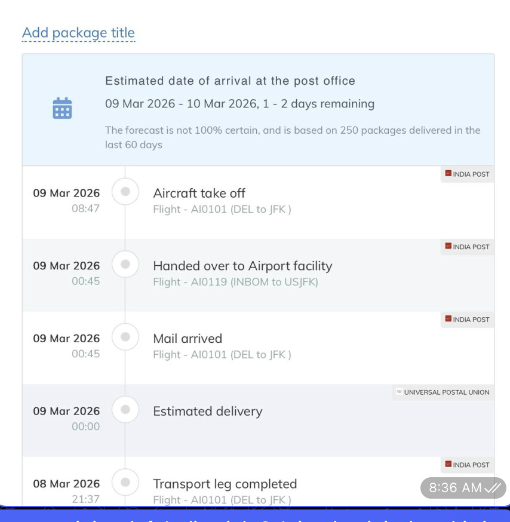Click timeline dot beside Transport leg completed
The width and height of the screenshot is (510, 522).
tap(125, 483)
